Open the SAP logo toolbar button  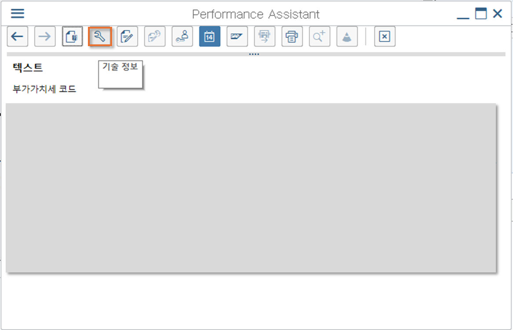pos(237,36)
